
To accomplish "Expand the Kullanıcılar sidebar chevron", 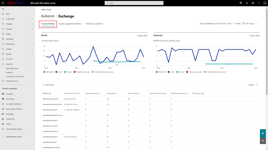I will [x=32, y=19].
